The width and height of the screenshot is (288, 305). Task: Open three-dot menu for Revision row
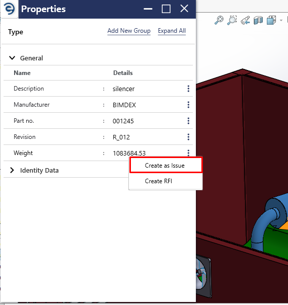point(188,137)
